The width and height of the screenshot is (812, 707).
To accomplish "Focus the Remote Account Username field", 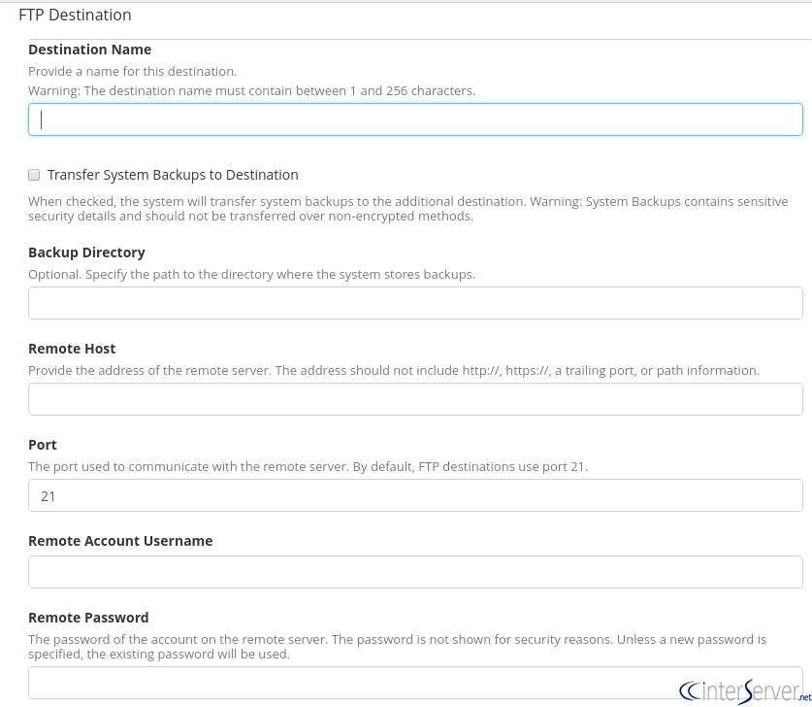I will 415,572.
